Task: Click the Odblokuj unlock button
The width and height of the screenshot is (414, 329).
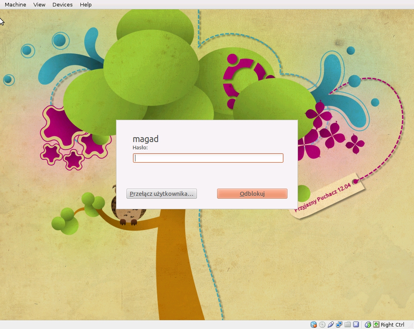Action: click(x=252, y=194)
